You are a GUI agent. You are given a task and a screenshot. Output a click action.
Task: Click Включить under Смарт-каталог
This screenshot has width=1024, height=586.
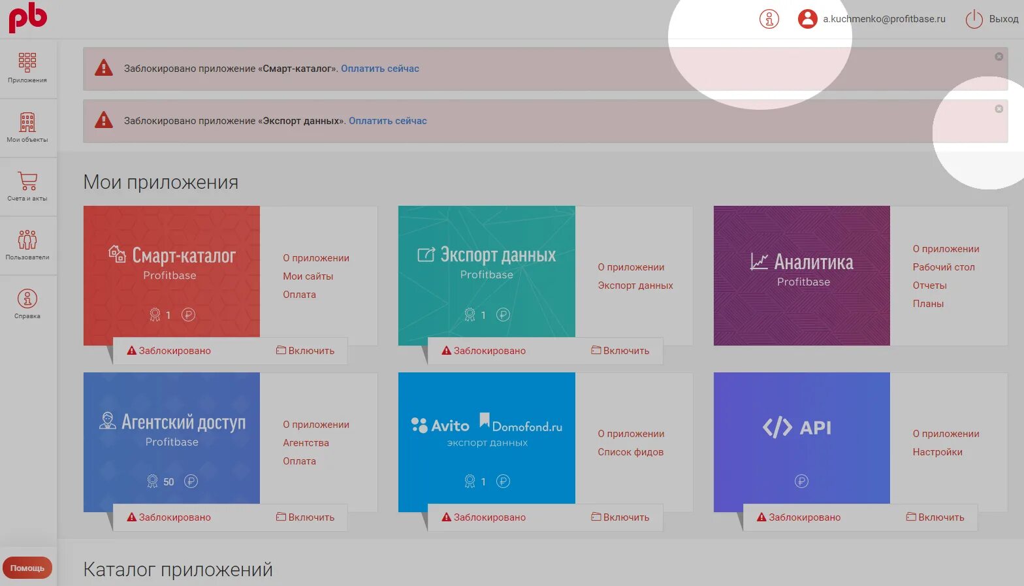305,351
